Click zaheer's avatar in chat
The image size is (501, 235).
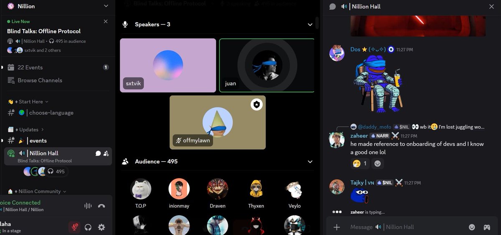tap(337, 140)
